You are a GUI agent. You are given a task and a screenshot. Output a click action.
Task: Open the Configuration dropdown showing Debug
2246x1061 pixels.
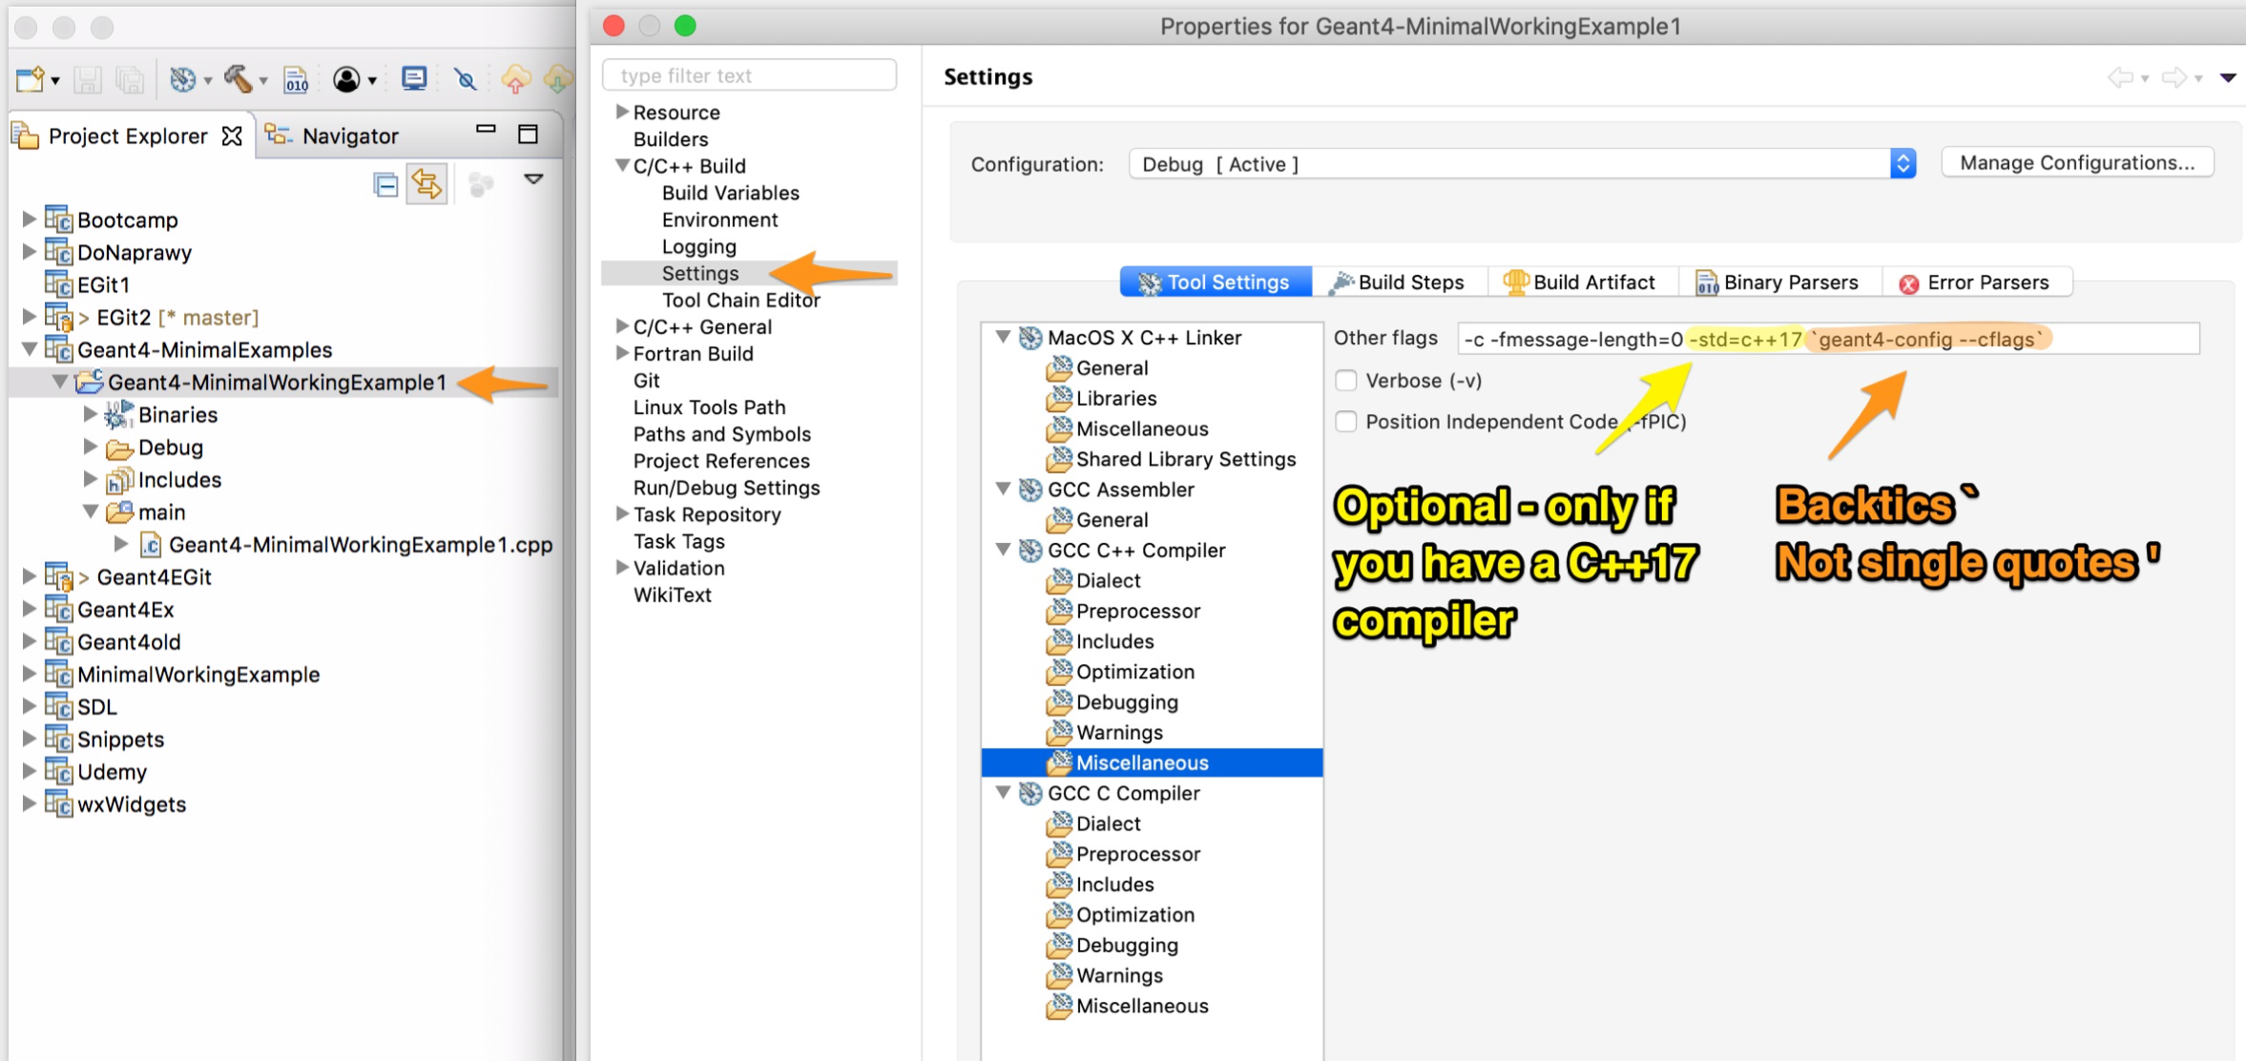point(1903,163)
